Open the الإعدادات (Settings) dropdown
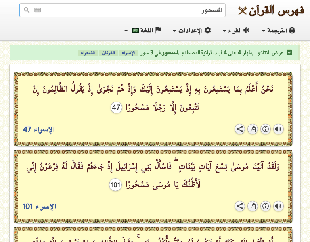The image size is (310, 242). pos(192,31)
